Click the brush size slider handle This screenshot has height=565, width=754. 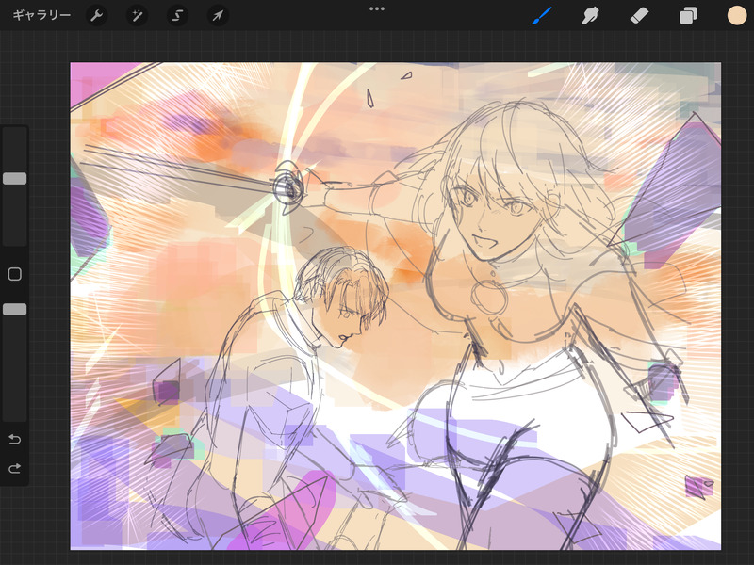pyautogui.click(x=15, y=179)
